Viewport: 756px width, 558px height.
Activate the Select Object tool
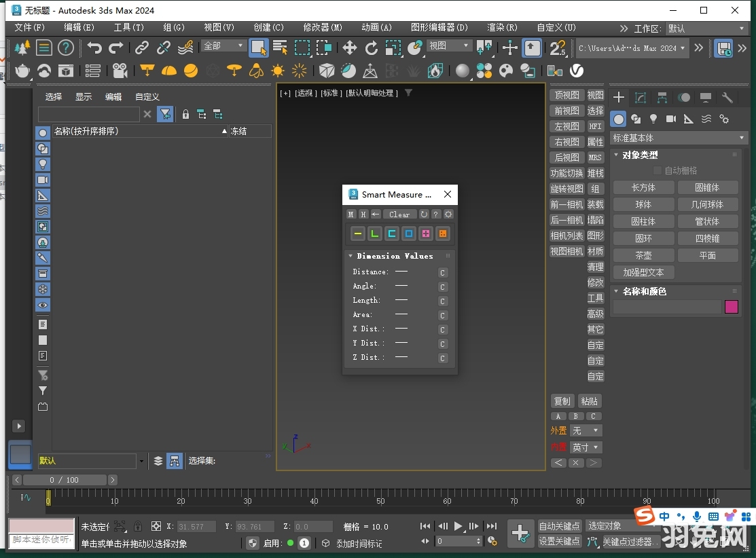[x=259, y=48]
